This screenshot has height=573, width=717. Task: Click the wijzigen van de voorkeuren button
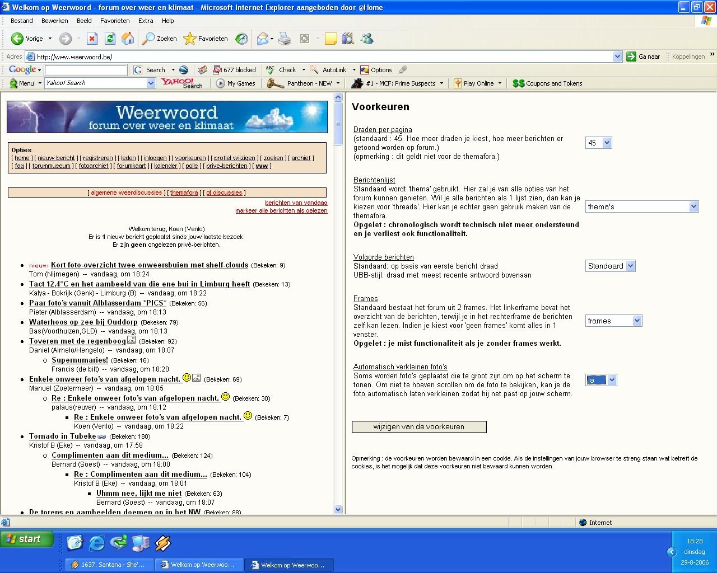[419, 427]
